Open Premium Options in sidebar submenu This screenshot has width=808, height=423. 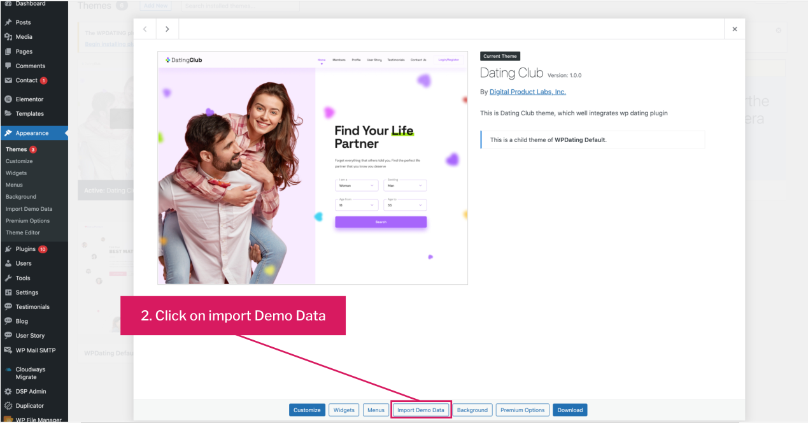pyautogui.click(x=27, y=220)
